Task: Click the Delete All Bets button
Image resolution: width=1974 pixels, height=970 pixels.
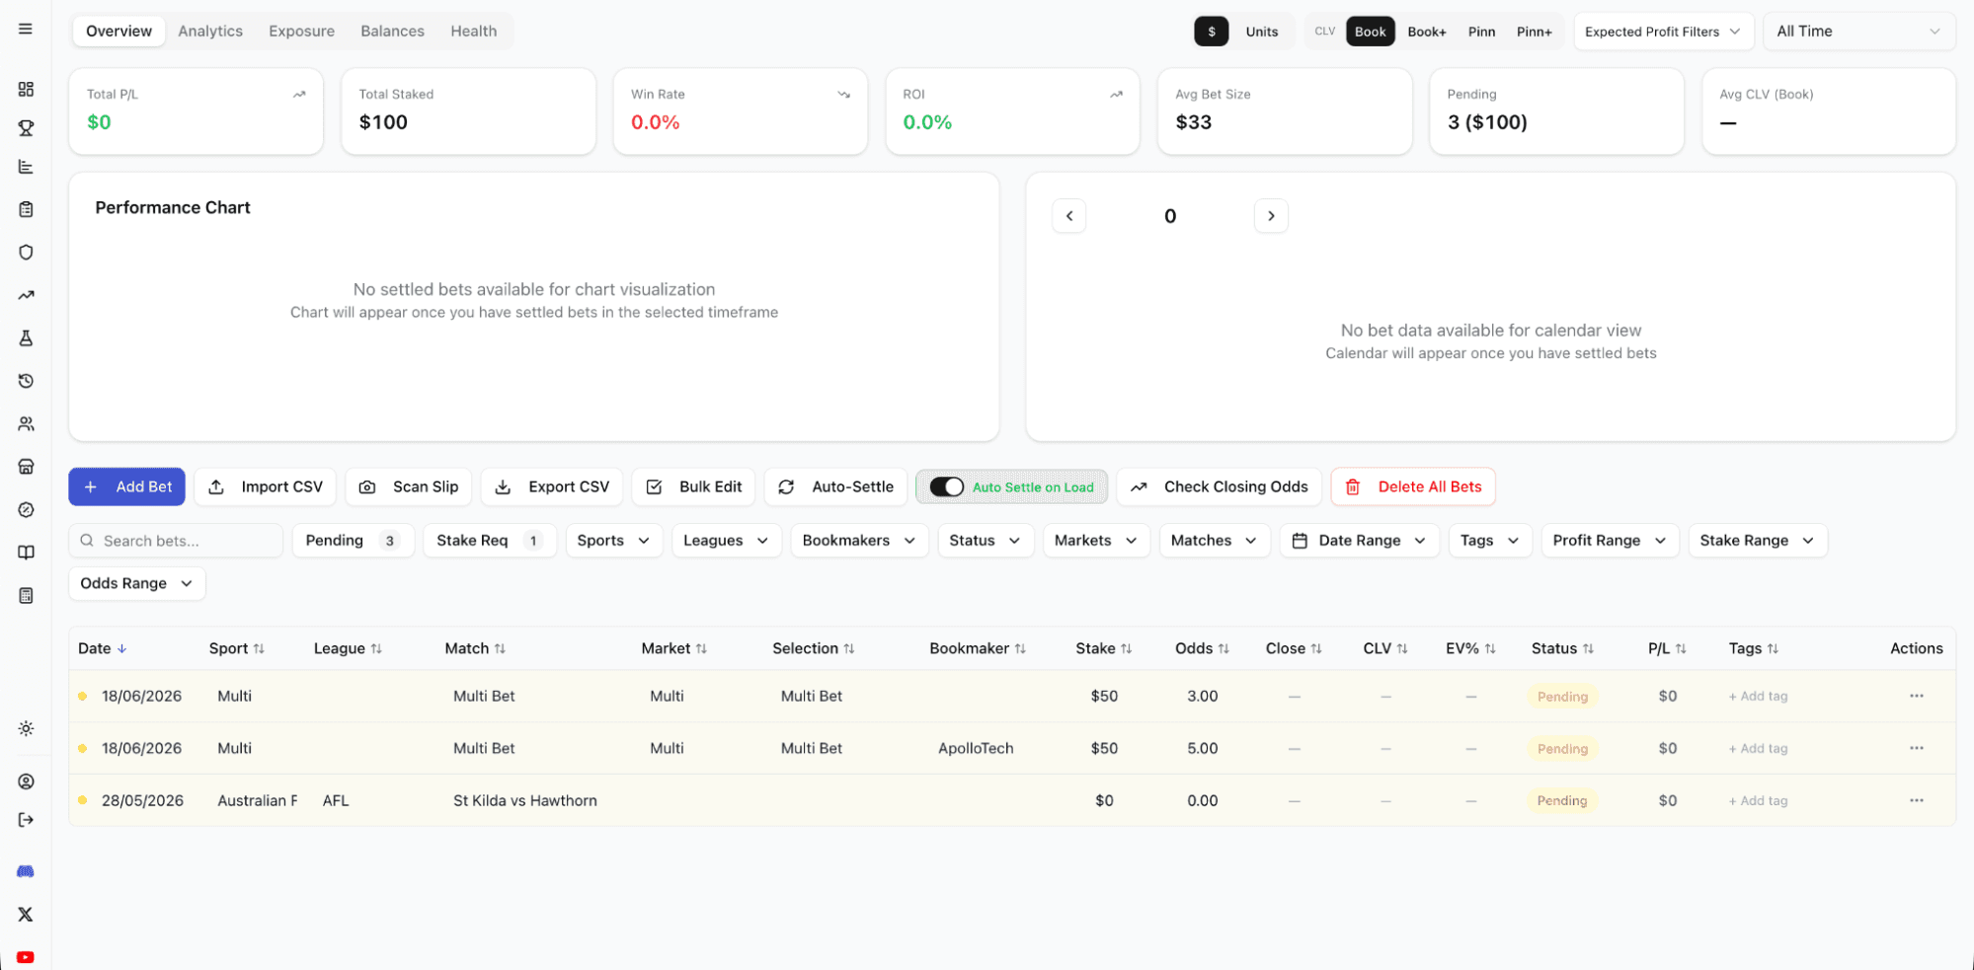Action: point(1412,486)
